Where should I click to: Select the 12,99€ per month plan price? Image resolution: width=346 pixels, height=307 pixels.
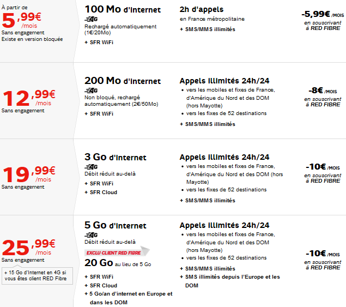tap(29, 97)
